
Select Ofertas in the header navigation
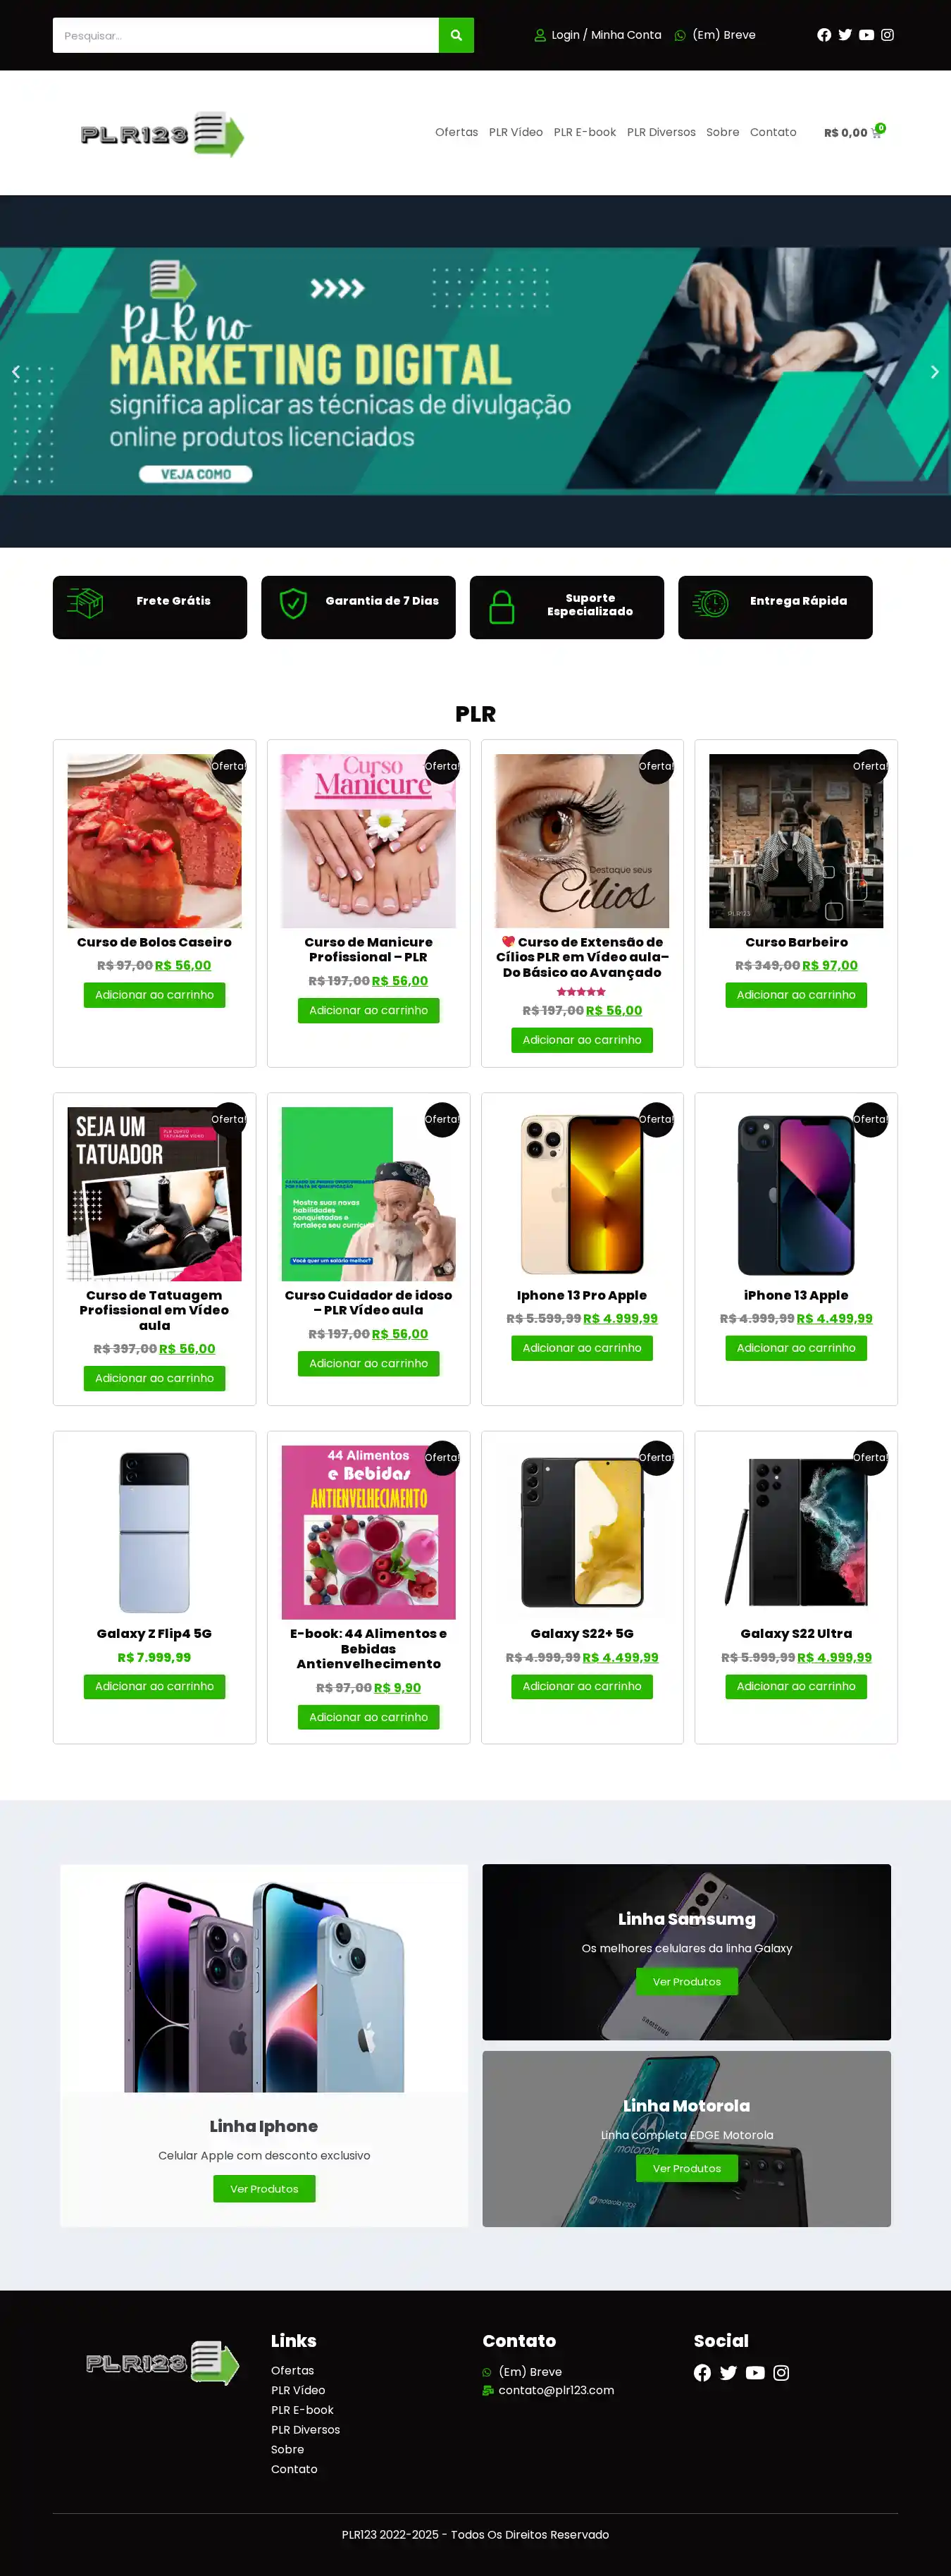pos(456,132)
